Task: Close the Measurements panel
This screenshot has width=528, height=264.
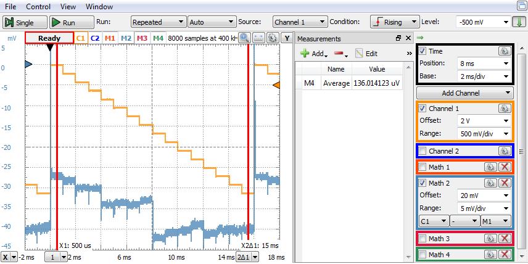Action: point(408,38)
